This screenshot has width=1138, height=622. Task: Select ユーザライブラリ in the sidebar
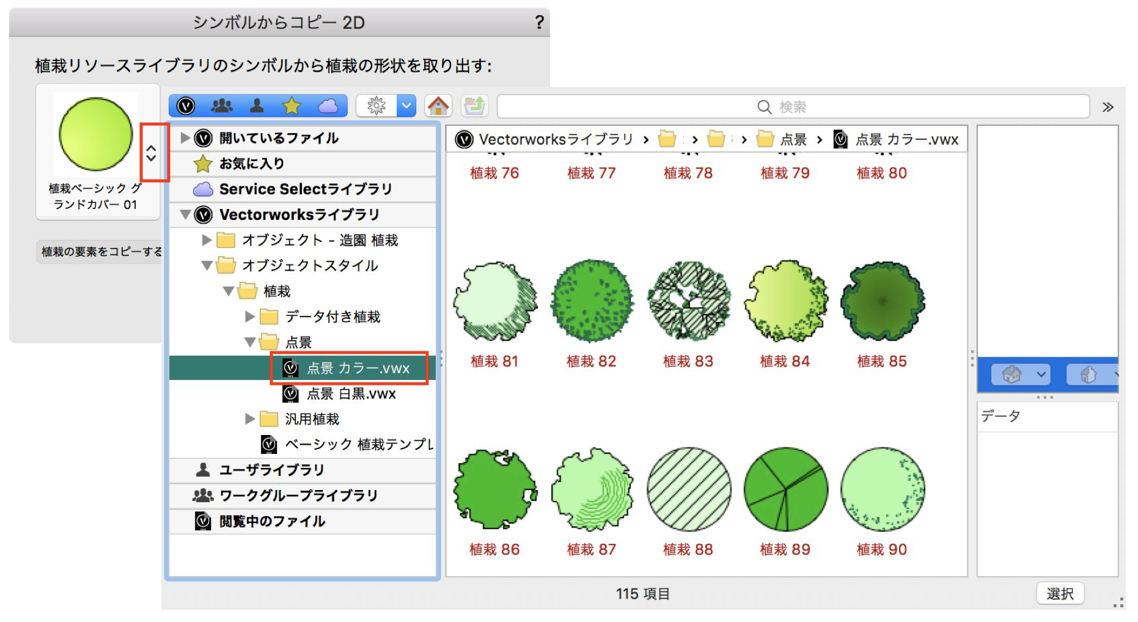303,470
